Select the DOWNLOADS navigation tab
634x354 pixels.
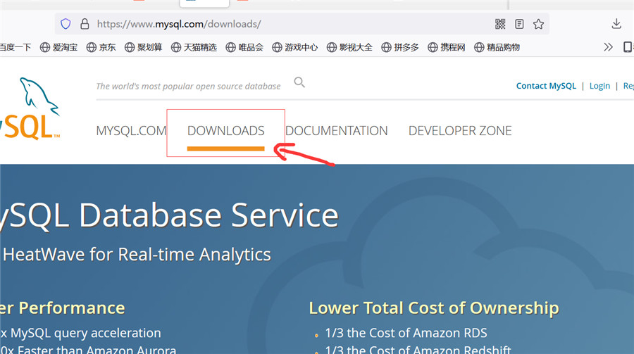(225, 130)
